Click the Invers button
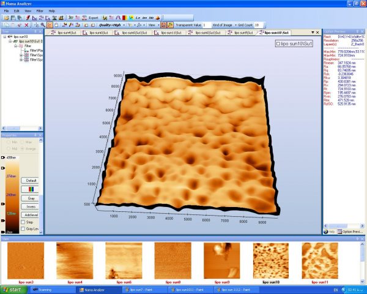Image resolution: width=367 pixels, height=294 pixels. coord(31,207)
